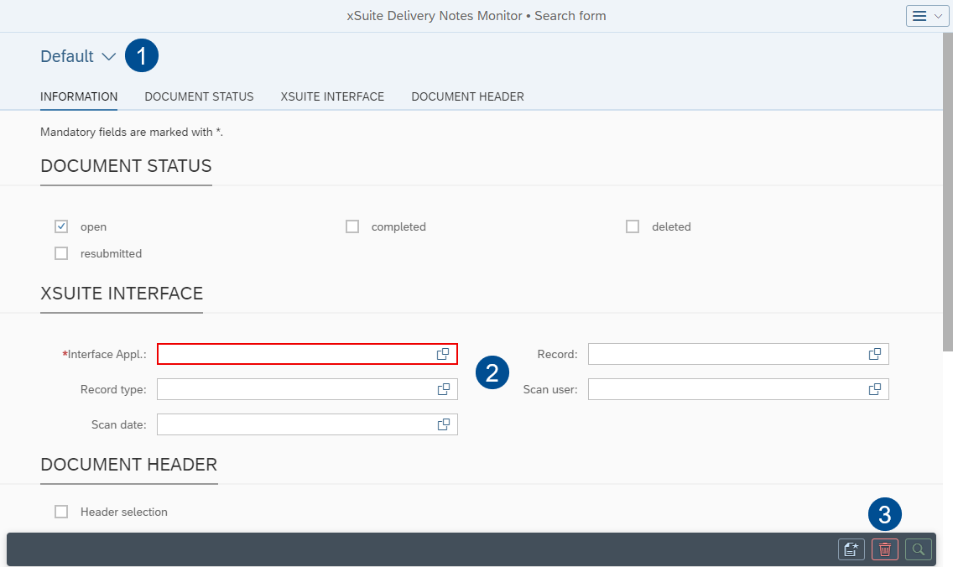
Task: Expand the Default variant dropdown
Action: (108, 56)
